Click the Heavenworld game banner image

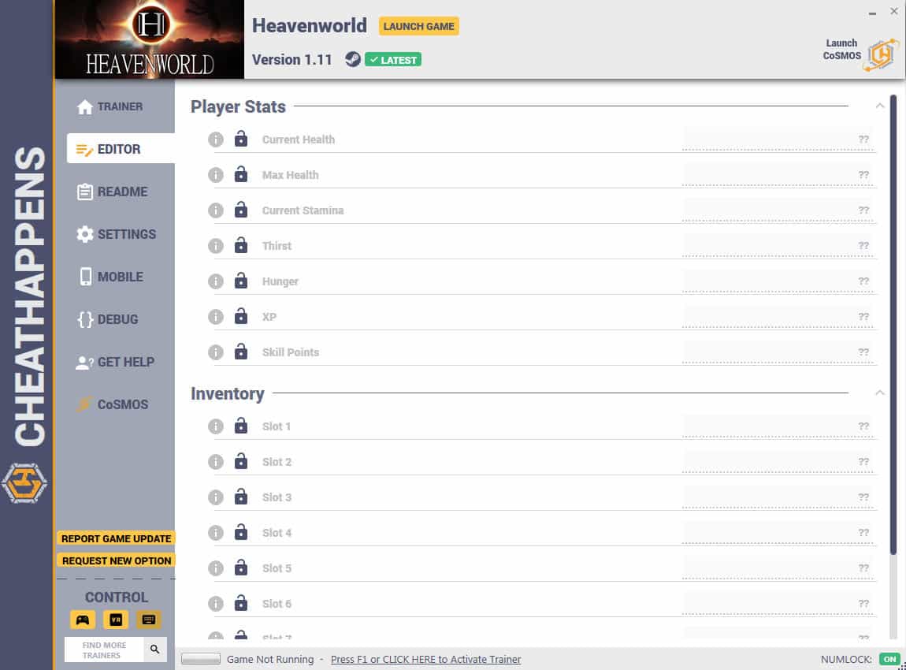click(149, 39)
